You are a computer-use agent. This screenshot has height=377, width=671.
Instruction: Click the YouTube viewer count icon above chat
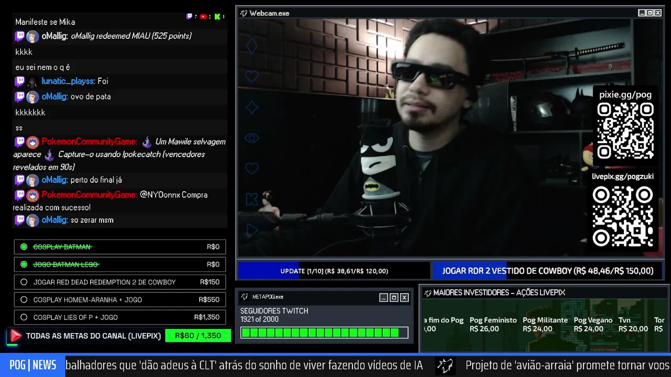point(203,17)
